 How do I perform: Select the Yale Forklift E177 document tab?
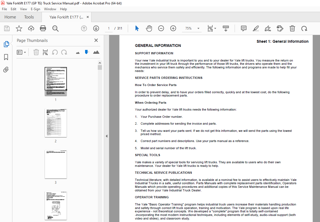coord(66,17)
